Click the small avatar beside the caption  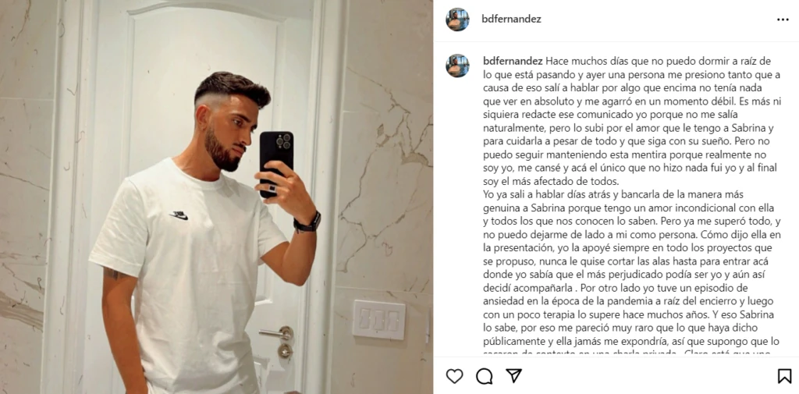pos(457,66)
